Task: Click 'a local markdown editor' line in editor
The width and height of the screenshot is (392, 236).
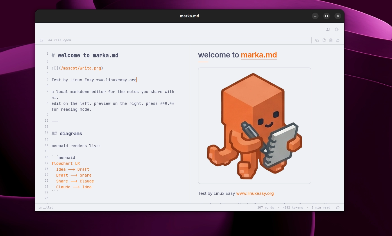Action: point(113,94)
